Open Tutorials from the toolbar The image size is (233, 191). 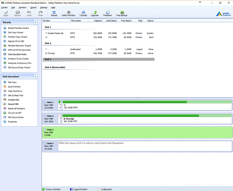(83, 14)
